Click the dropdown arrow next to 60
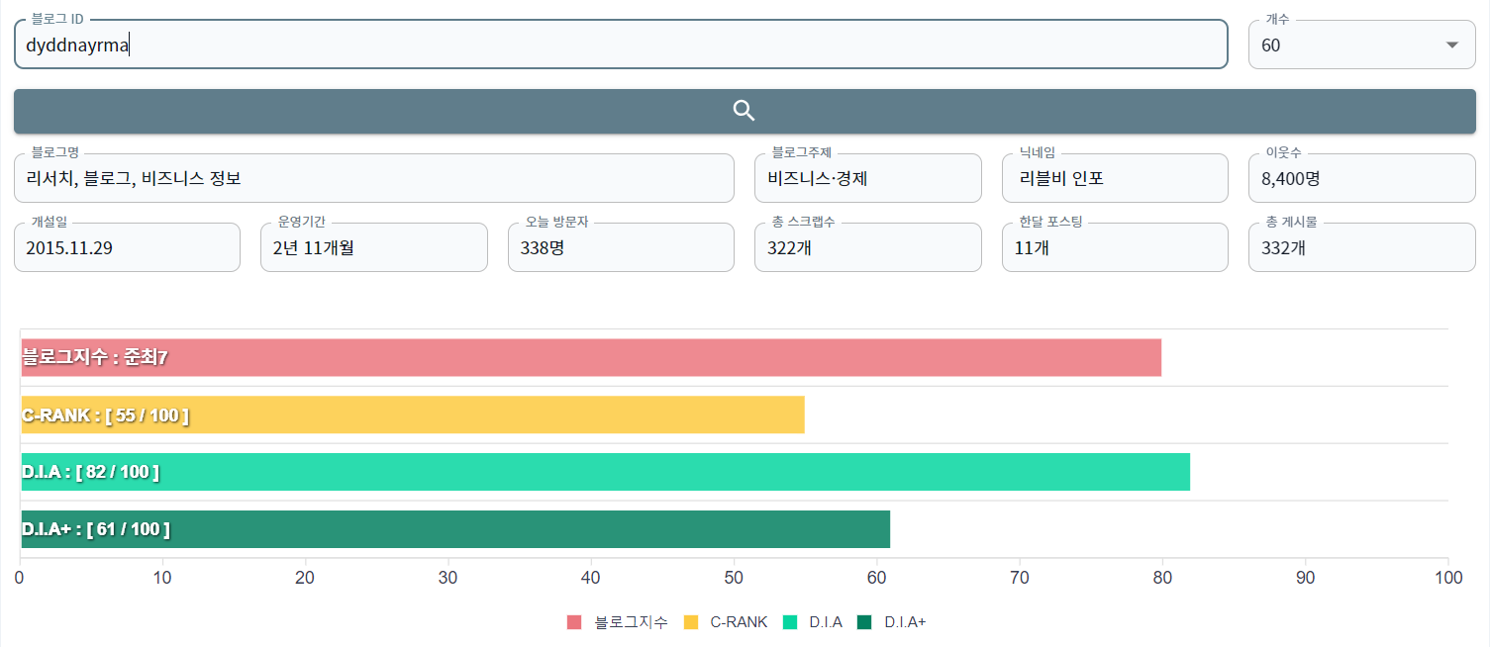Image resolution: width=1490 pixels, height=647 pixels. 1451,44
